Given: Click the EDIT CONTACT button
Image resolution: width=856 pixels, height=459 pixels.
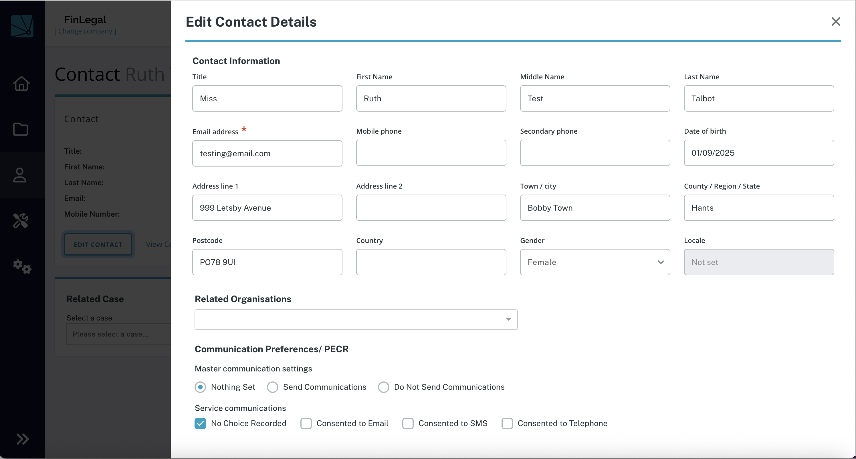Looking at the screenshot, I should (x=98, y=244).
